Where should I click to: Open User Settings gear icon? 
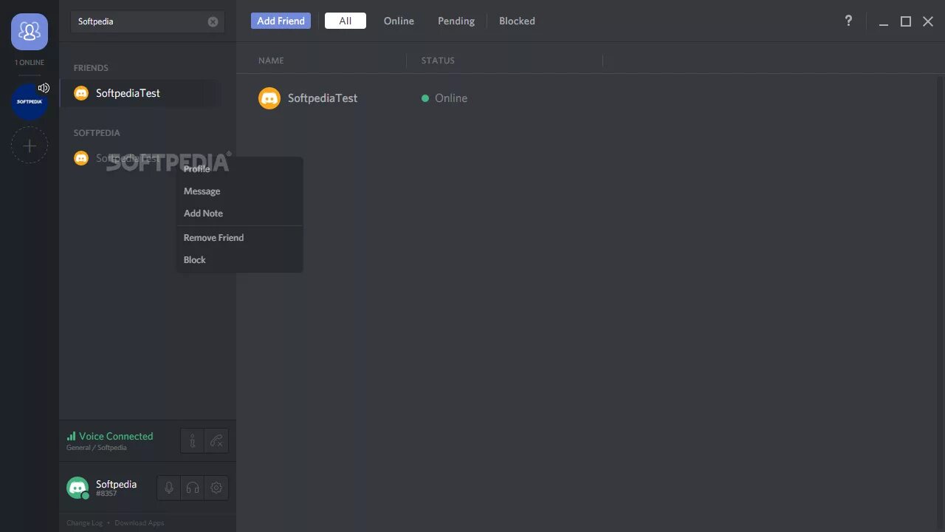tap(216, 488)
